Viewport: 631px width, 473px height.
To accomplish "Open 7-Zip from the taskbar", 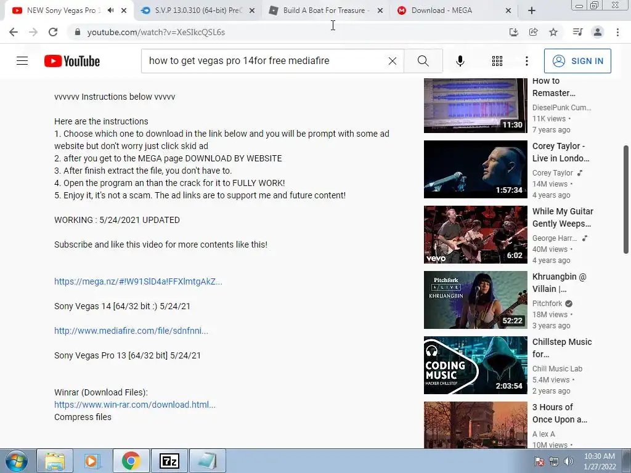I will (169, 461).
